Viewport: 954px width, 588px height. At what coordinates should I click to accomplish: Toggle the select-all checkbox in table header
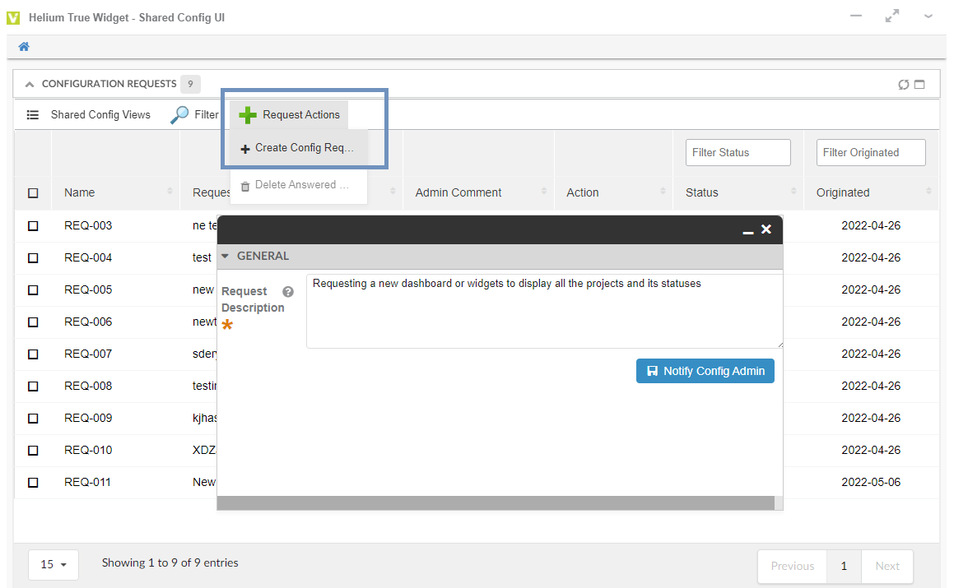[33, 193]
